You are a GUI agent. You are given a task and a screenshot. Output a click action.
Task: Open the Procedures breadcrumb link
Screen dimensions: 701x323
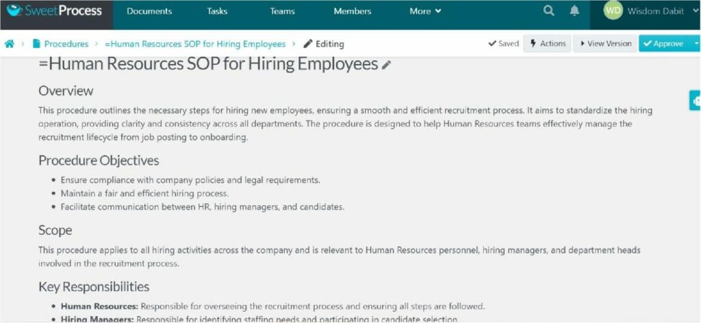[x=66, y=44]
